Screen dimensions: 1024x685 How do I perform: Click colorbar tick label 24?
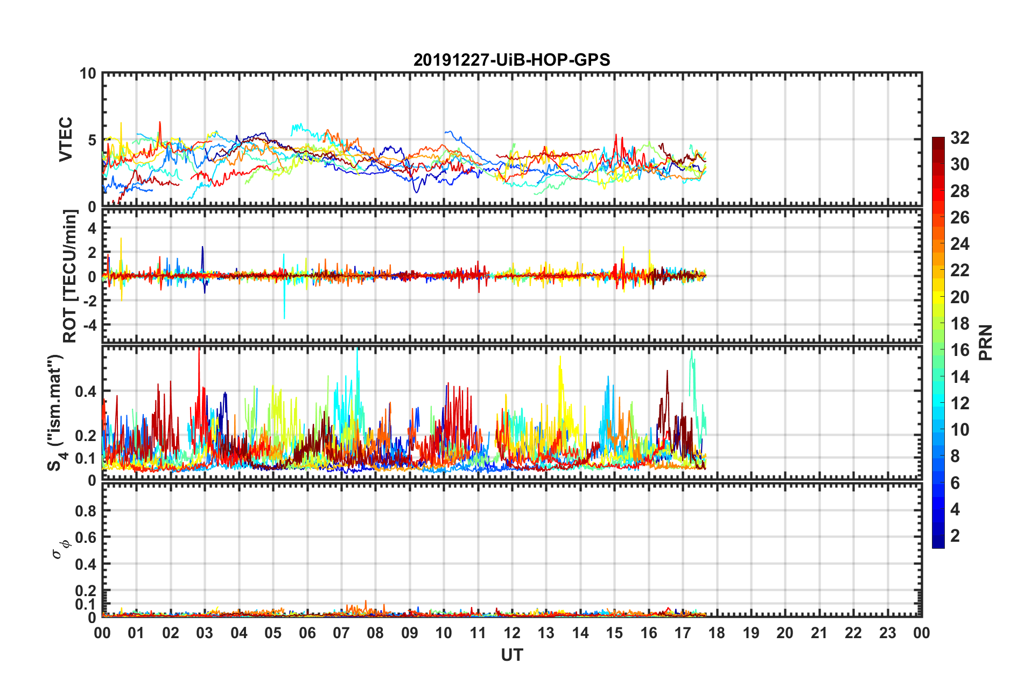(x=959, y=244)
